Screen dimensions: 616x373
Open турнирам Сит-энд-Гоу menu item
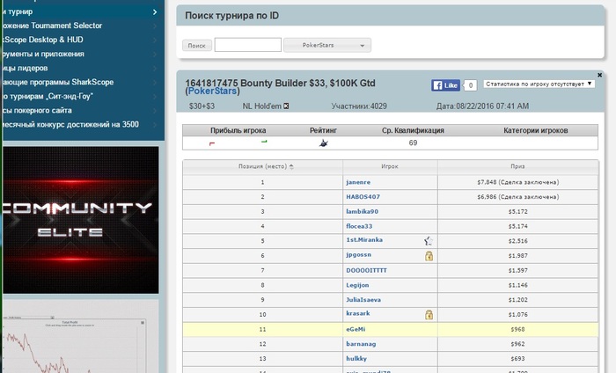[x=47, y=96]
